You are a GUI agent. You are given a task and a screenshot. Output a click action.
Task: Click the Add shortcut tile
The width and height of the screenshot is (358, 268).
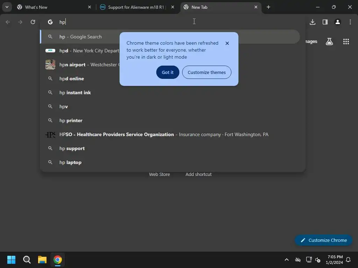(x=199, y=174)
